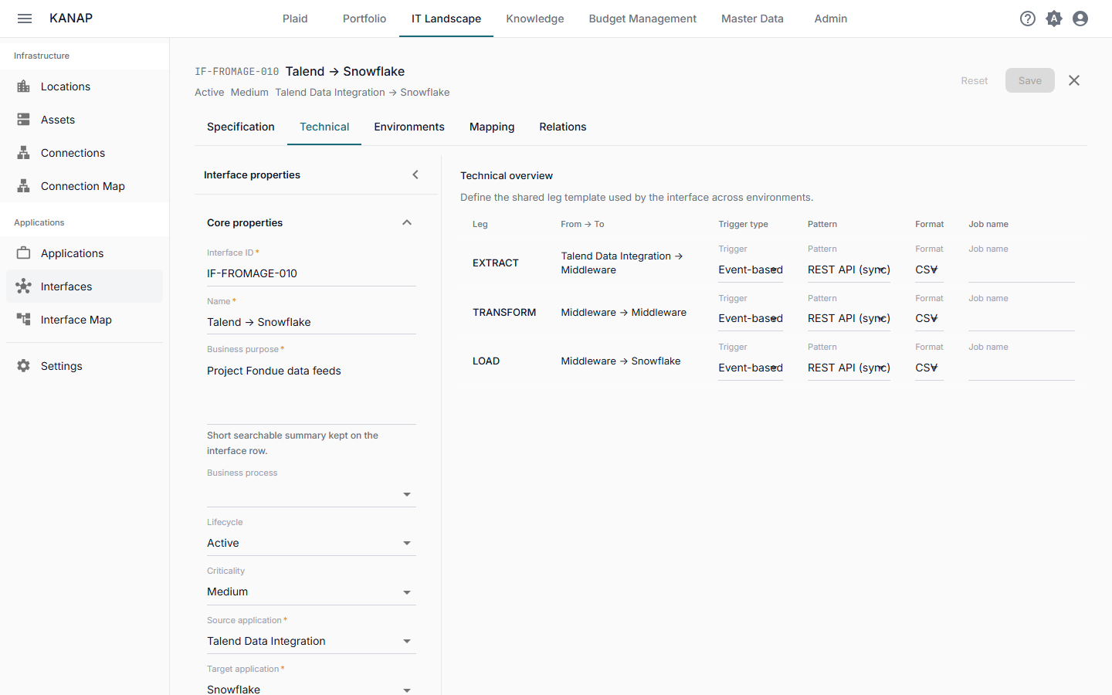Go to Portfolio in top navigation
The image size is (1112, 695).
coord(364,19)
